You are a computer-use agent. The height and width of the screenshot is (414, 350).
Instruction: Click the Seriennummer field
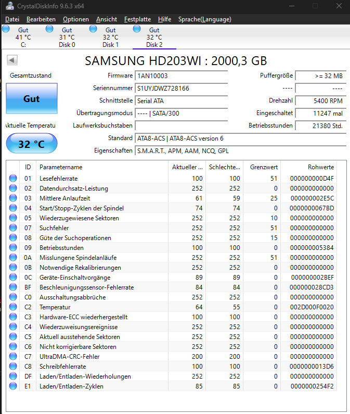click(x=181, y=88)
